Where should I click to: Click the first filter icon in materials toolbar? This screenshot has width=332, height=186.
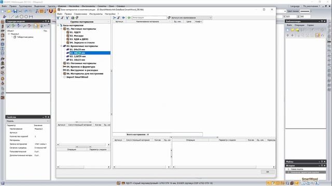point(58,18)
